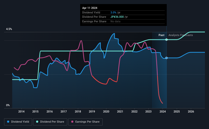Select the 2021 x-axis label
The image size is (209, 129).
coord(120,111)
